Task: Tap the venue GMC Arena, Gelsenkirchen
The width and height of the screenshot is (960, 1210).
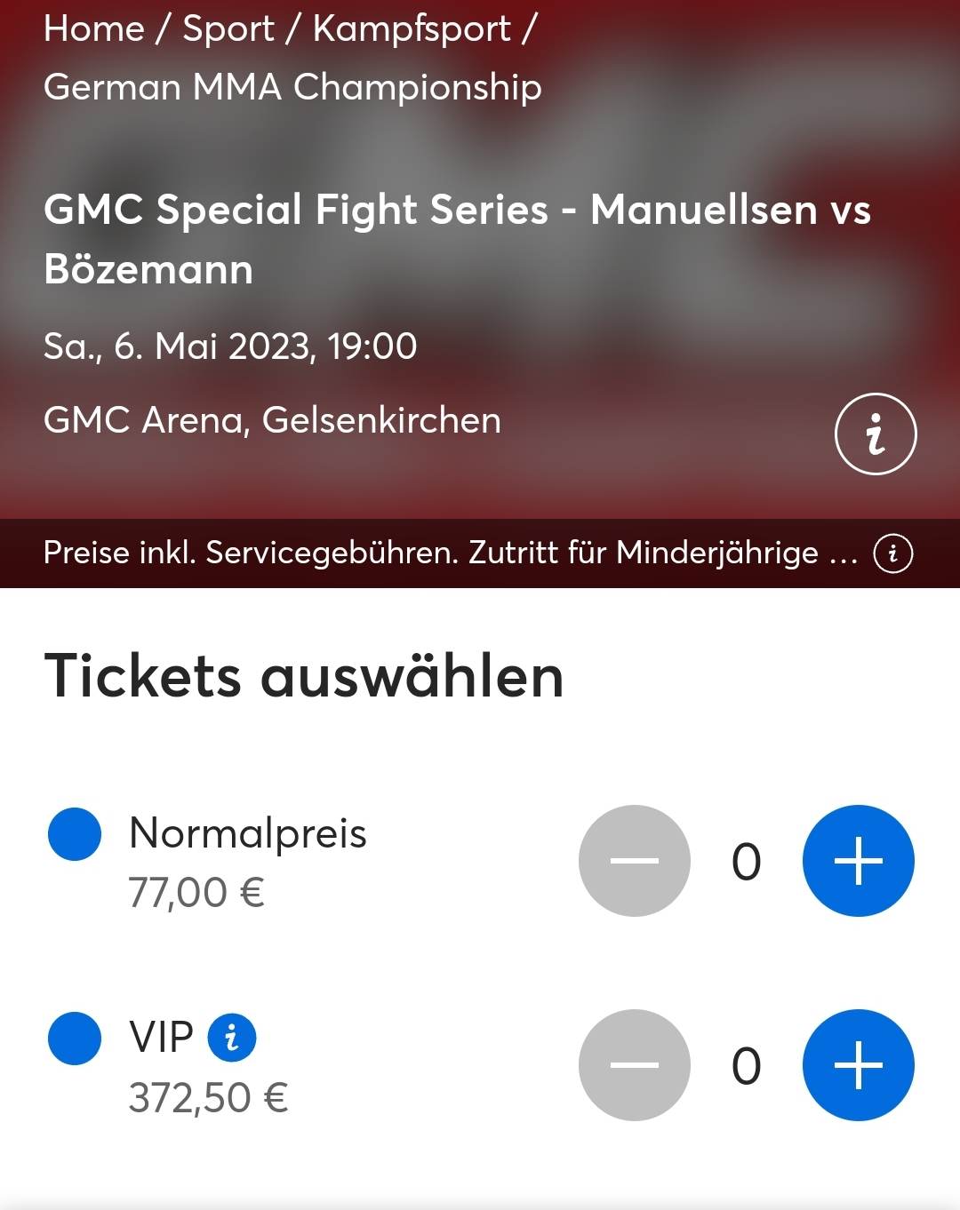Action: (272, 420)
